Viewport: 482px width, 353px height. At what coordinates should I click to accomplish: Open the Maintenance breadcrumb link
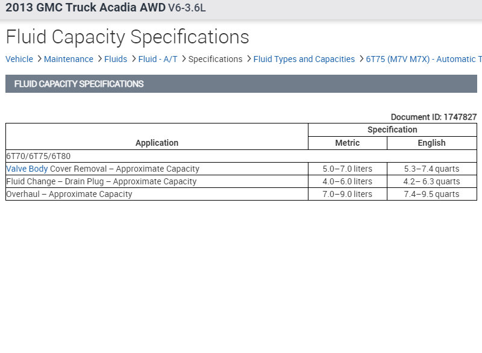pyautogui.click(x=69, y=59)
